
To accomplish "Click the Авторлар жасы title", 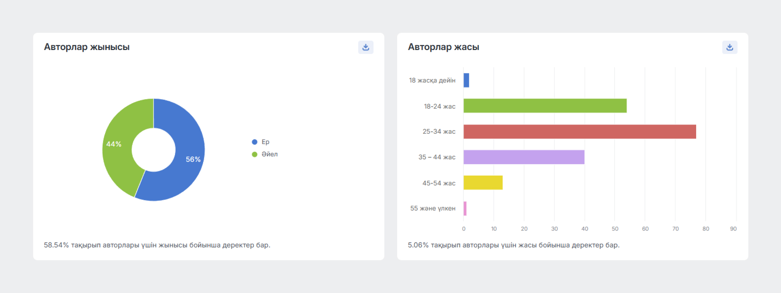I will click(443, 47).
